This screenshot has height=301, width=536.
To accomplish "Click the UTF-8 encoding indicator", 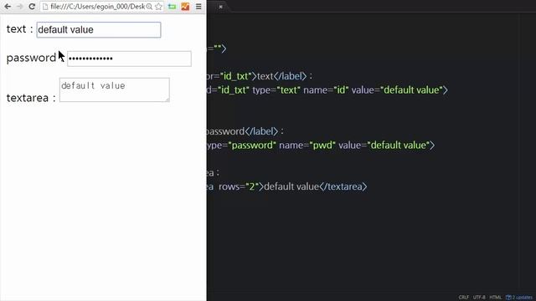I will [x=479, y=298].
